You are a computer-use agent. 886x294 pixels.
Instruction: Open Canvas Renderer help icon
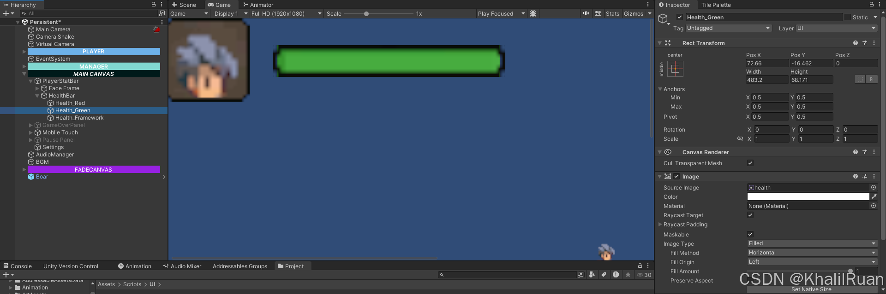(x=856, y=152)
